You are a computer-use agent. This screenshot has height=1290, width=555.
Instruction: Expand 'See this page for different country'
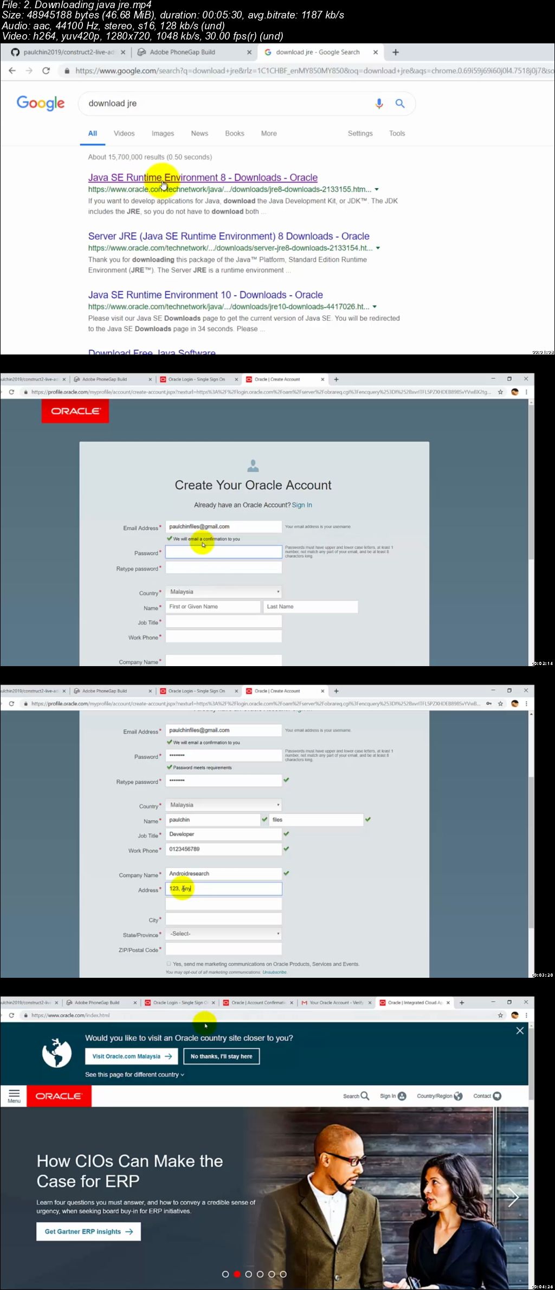pyautogui.click(x=134, y=1074)
